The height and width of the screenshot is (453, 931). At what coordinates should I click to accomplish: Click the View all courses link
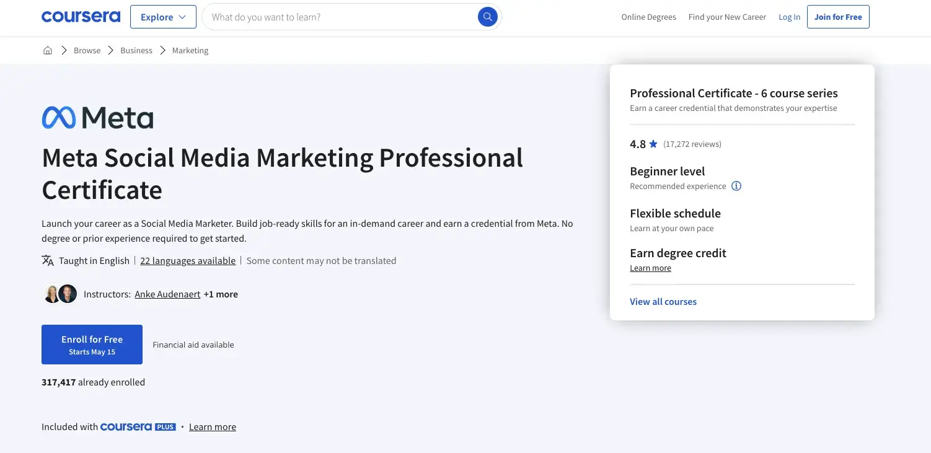click(x=663, y=302)
